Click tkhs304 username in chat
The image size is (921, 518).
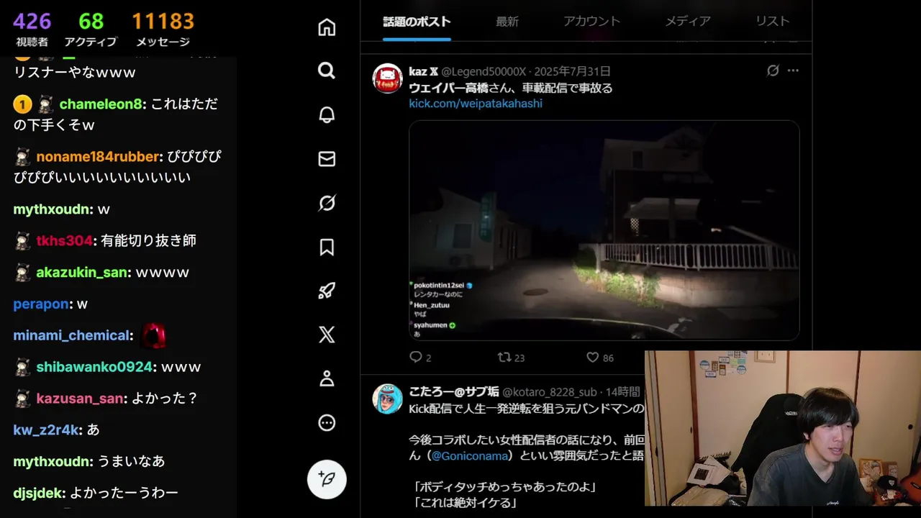(64, 241)
